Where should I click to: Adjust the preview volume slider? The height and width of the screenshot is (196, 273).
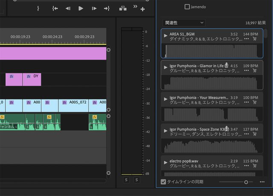click(x=246, y=182)
